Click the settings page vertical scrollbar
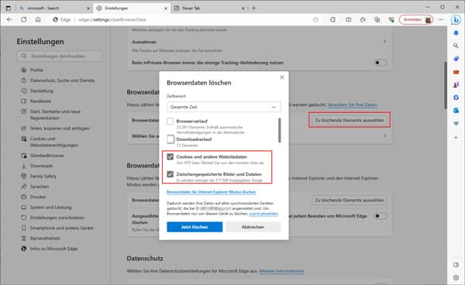 coord(445,85)
